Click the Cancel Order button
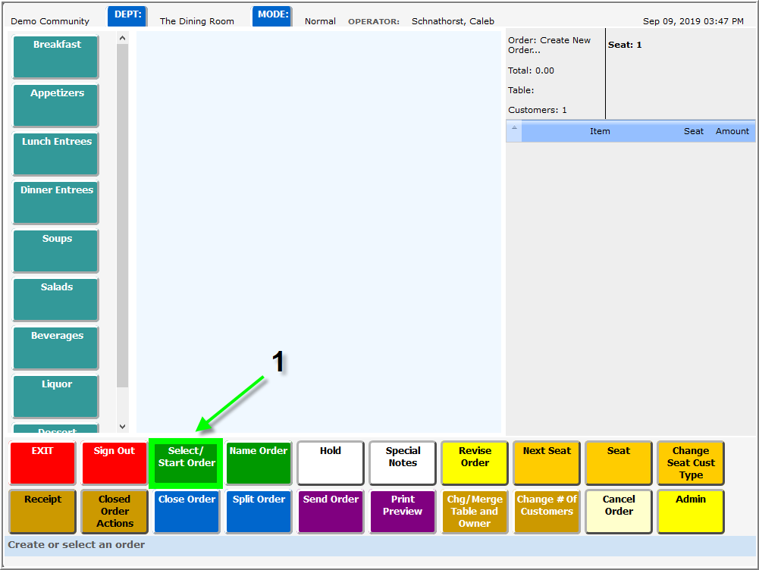 619,511
